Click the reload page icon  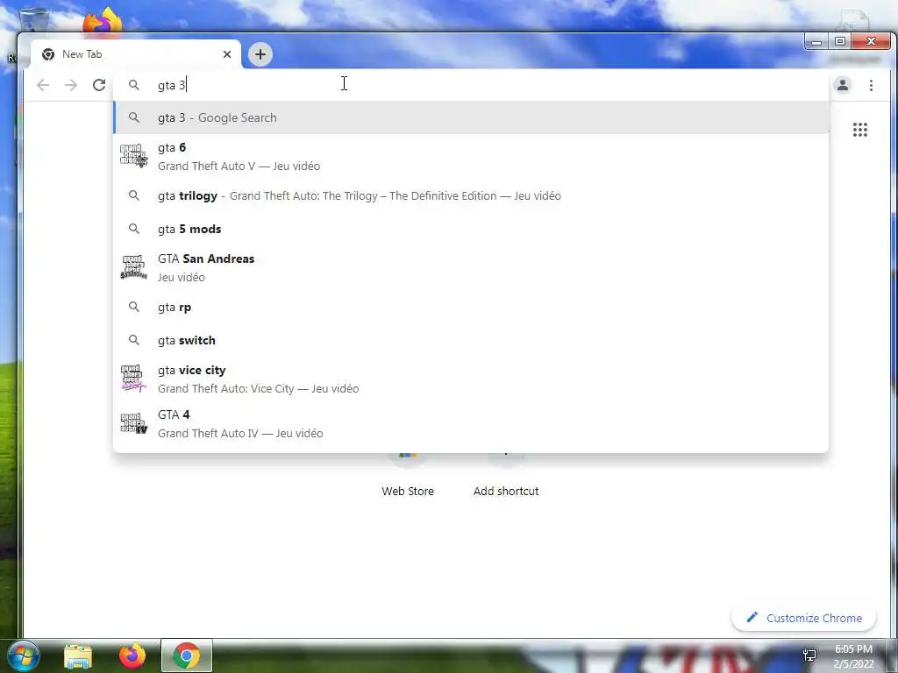99,85
